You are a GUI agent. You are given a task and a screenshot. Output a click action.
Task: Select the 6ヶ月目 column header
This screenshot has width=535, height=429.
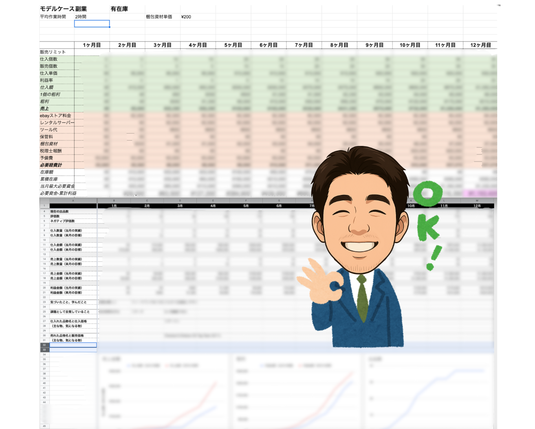click(269, 45)
